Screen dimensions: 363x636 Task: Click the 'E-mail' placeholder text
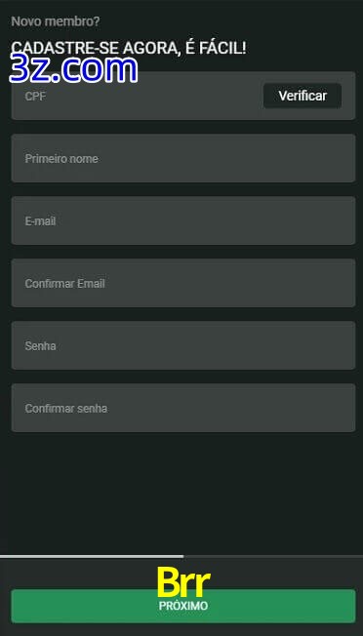(x=41, y=221)
